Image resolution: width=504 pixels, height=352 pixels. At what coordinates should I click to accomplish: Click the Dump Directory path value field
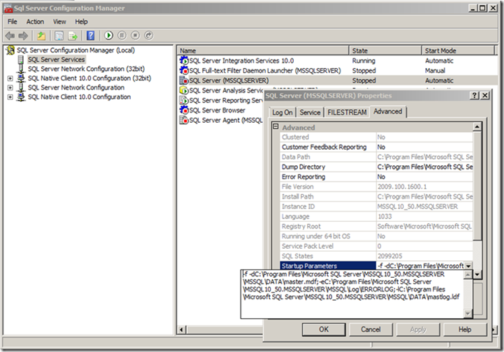point(424,167)
